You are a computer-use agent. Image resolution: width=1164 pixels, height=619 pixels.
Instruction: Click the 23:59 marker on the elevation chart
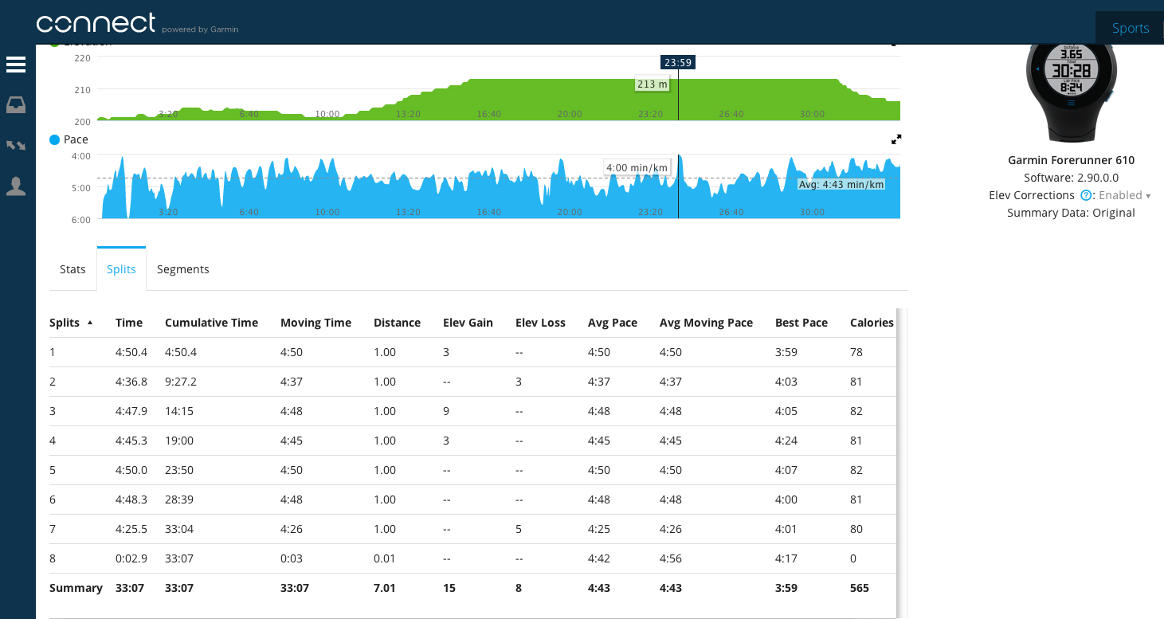coord(677,62)
